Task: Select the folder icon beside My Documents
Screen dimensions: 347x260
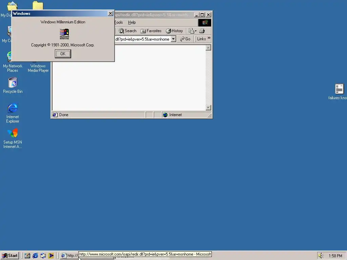Action: coord(38,5)
